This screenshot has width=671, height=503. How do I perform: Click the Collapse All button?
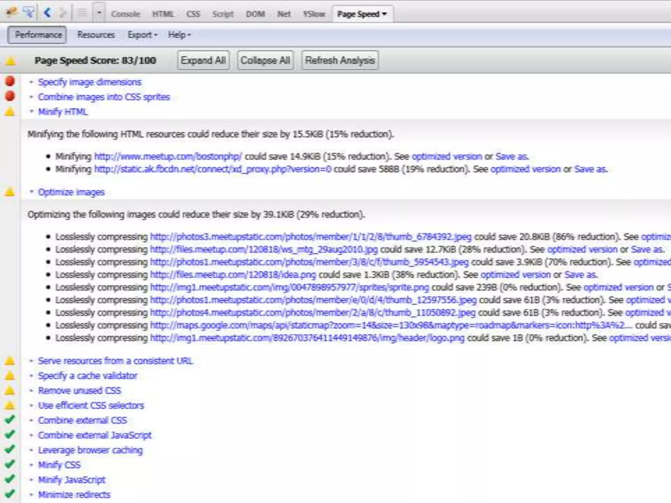(x=265, y=60)
